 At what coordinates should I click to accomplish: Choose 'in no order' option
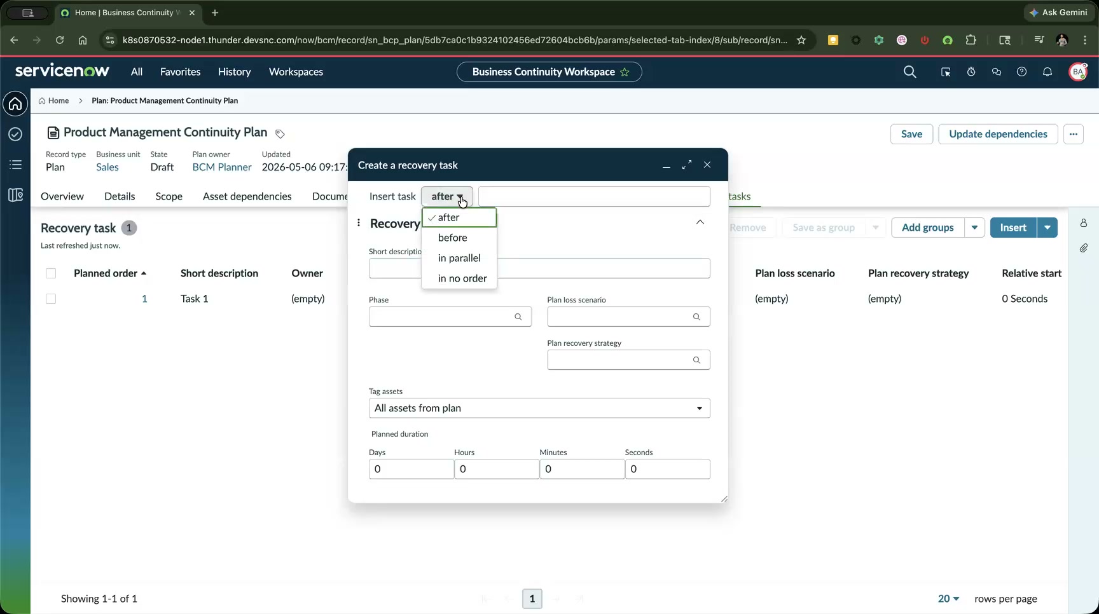coord(459,278)
